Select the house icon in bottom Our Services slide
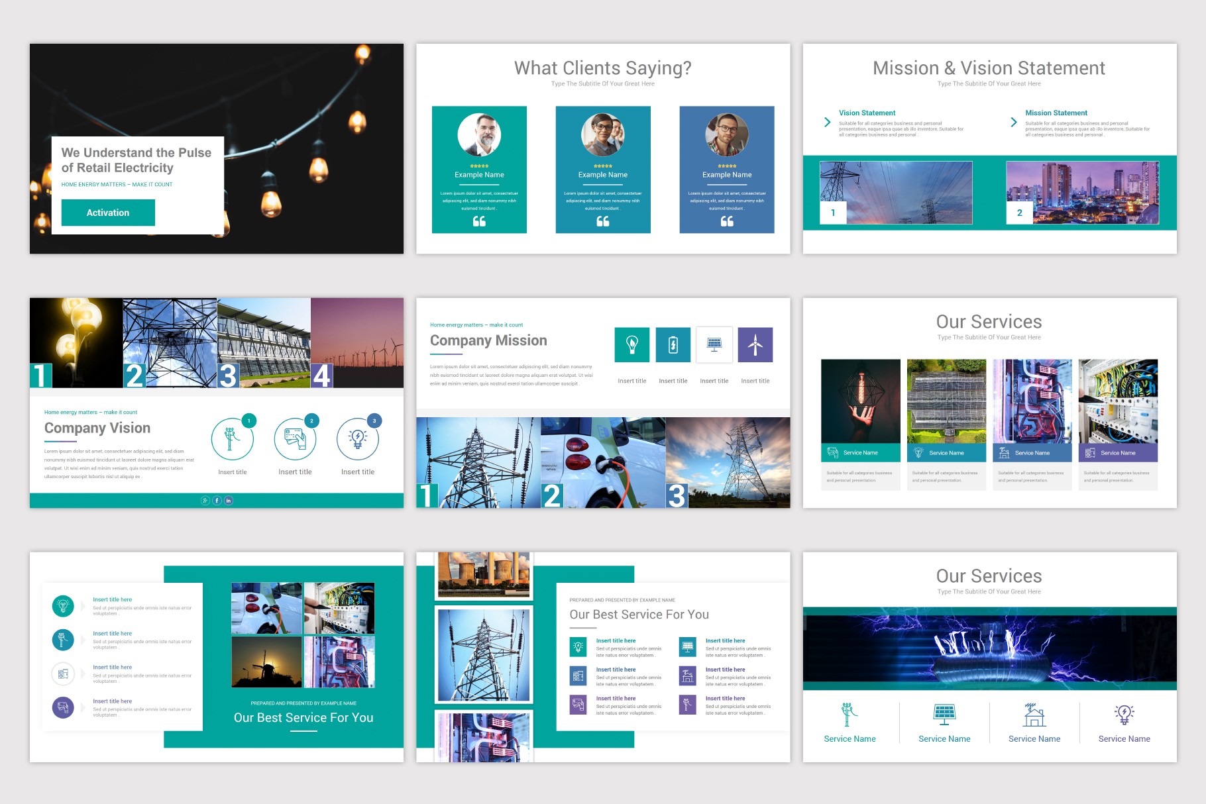1206x804 pixels. [1034, 715]
